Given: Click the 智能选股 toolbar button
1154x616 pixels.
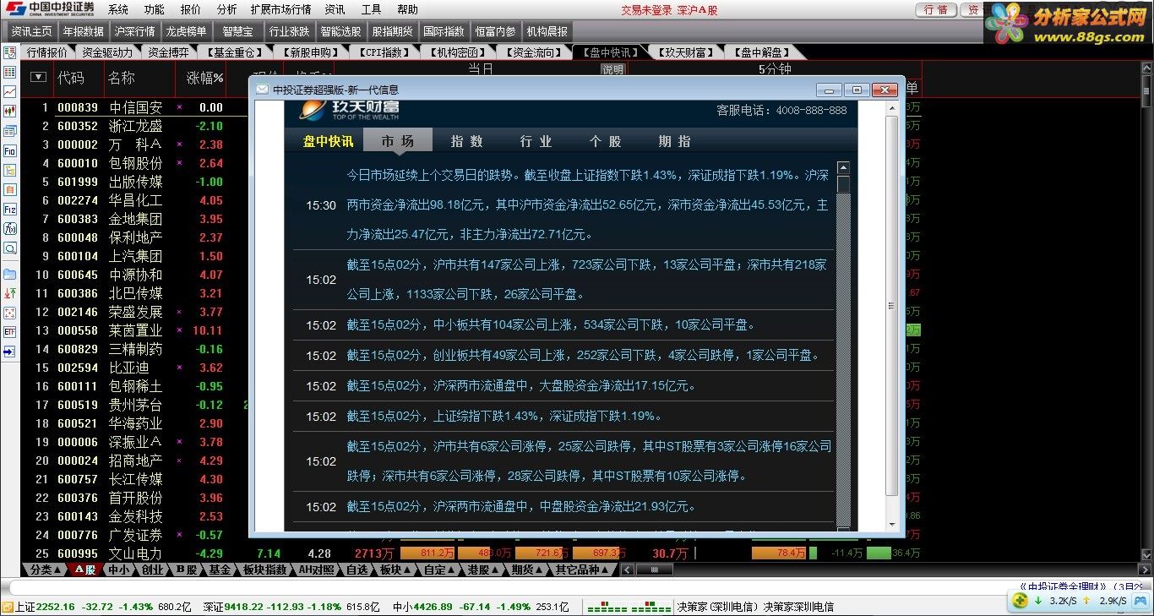Looking at the screenshot, I should click(x=341, y=31).
